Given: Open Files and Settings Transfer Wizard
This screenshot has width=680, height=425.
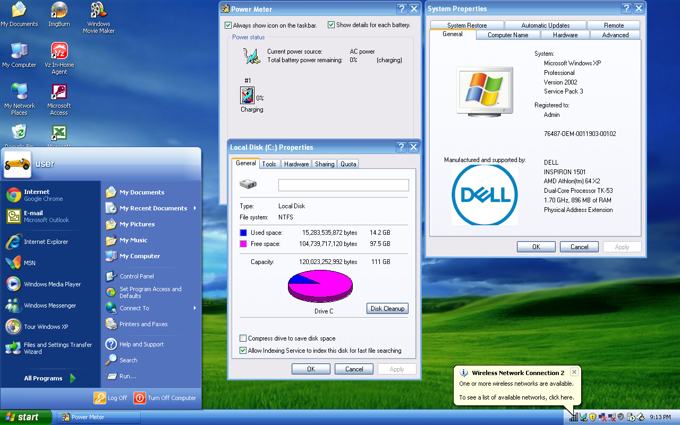Looking at the screenshot, I should pyautogui.click(x=50, y=348).
